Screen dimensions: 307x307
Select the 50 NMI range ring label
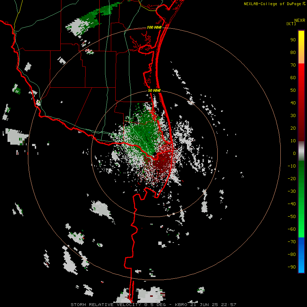tap(154, 90)
